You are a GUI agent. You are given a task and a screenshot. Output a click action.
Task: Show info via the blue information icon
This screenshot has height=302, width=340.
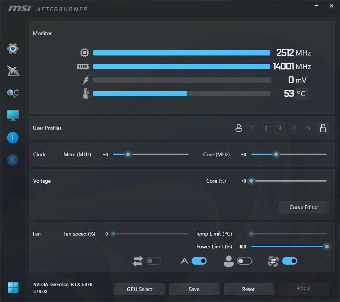click(13, 138)
